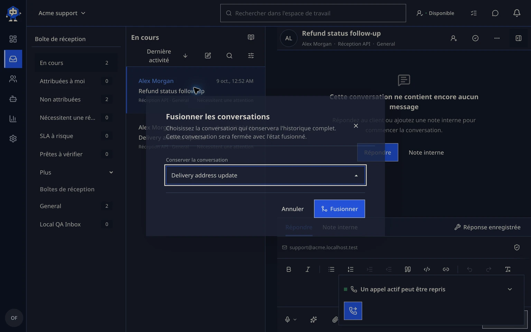
Task: Click the attachment paperclip icon
Action: [x=335, y=320]
